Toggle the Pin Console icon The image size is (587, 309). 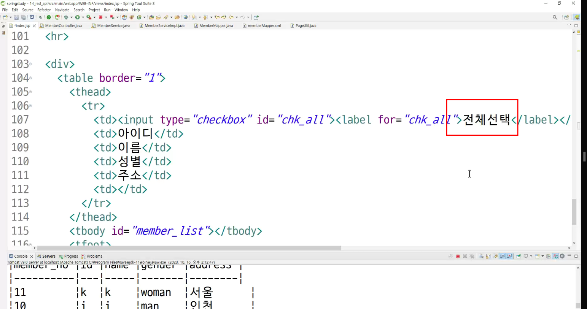tap(519, 257)
